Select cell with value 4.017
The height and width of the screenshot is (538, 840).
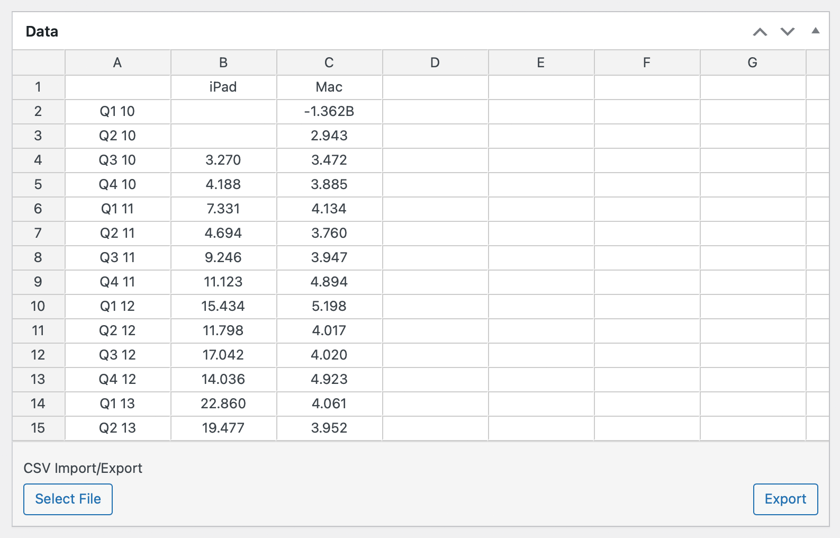[x=329, y=330]
